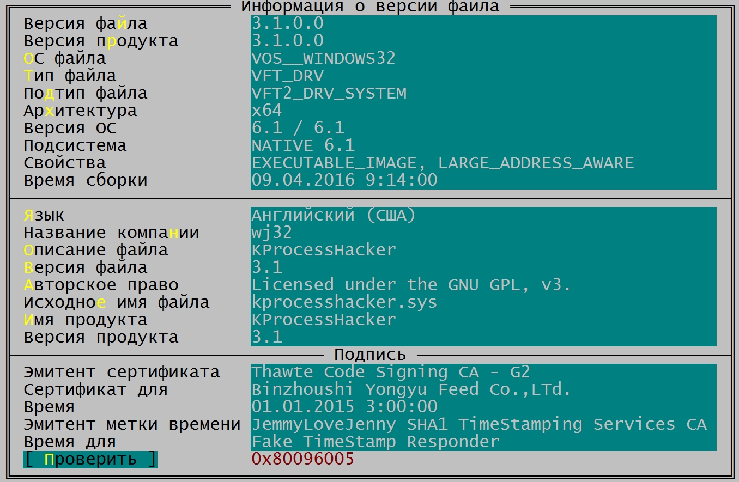Click the VFT2_DRV_SYSTEM subtype field
The width and height of the screenshot is (739, 482).
483,93
